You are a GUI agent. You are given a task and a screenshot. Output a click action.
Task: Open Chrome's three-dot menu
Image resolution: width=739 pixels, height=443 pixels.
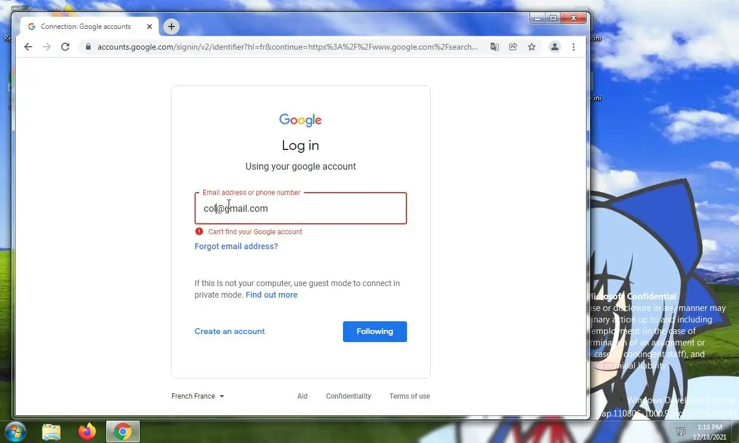click(573, 47)
